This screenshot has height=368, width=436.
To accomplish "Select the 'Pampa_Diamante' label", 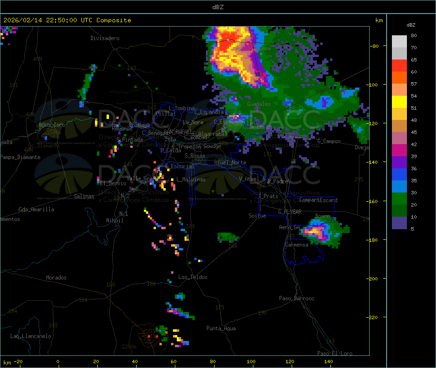I will [20, 157].
